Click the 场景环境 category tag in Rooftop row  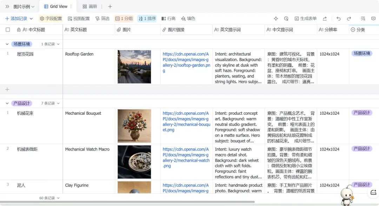tap(362, 53)
